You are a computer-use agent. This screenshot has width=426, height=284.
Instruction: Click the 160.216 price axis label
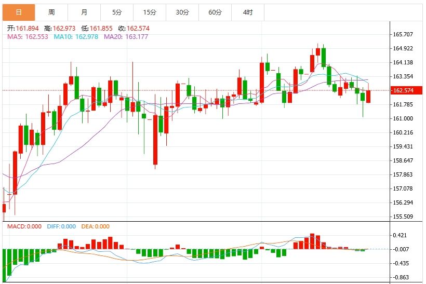403,132
